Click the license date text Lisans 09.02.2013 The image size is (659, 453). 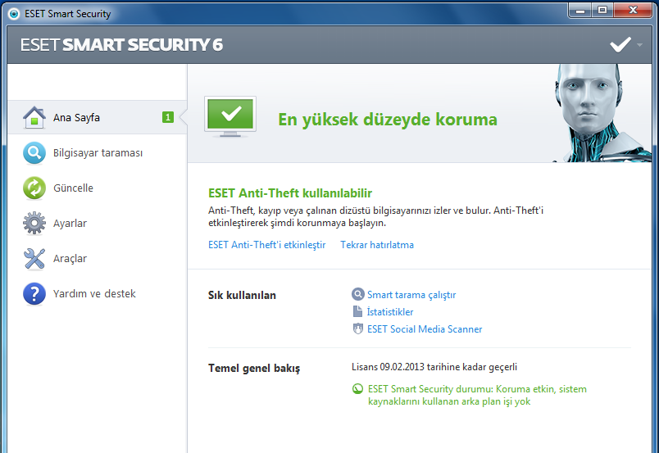coord(434,367)
